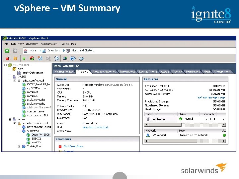Click the yellow folder icon under VSERVERTEMP
The image size is (239, 179).
tap(15, 69)
